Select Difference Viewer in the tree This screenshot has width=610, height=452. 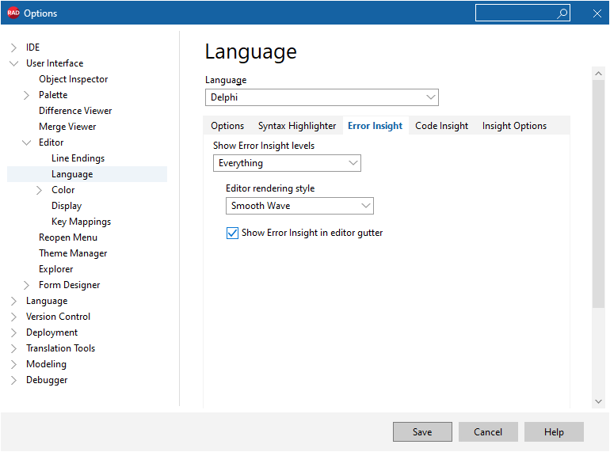75,111
